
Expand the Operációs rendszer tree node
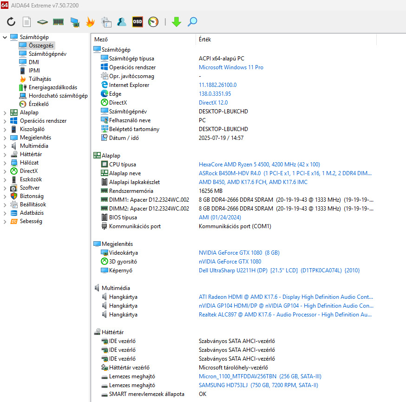5,121
